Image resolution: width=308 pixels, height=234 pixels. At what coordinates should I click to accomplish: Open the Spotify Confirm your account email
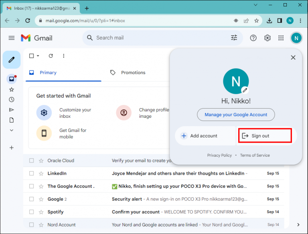point(154,212)
